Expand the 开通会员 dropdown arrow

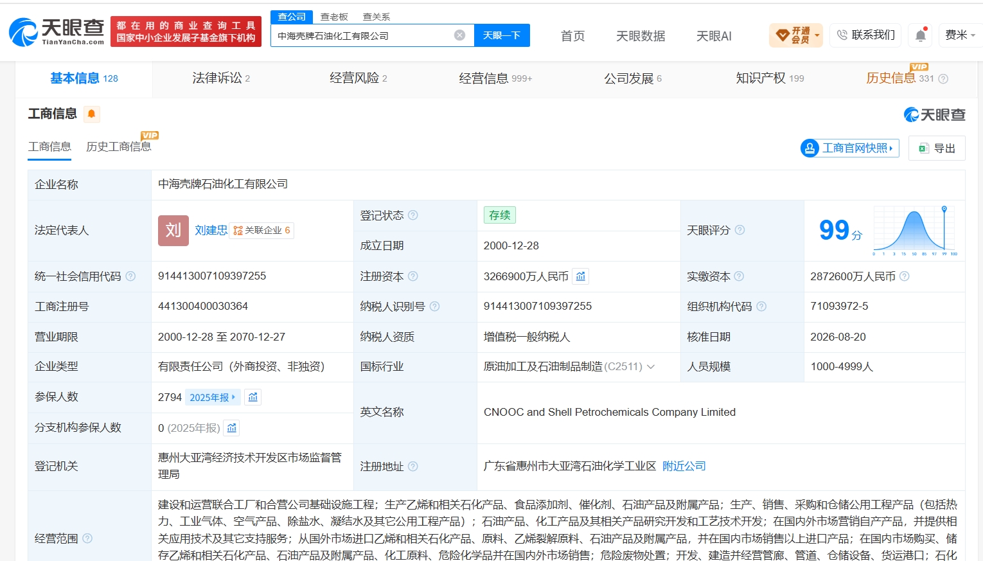817,35
